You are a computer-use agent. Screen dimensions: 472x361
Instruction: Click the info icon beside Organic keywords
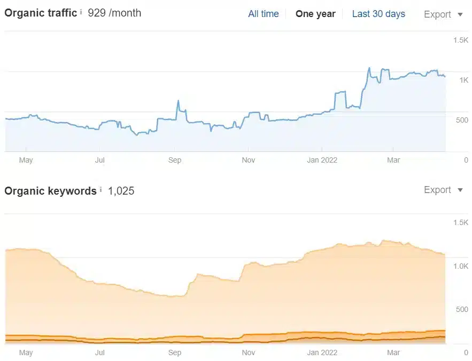pyautogui.click(x=100, y=189)
